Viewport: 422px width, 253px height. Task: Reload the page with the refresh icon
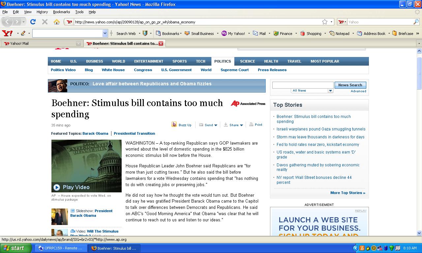(33, 22)
